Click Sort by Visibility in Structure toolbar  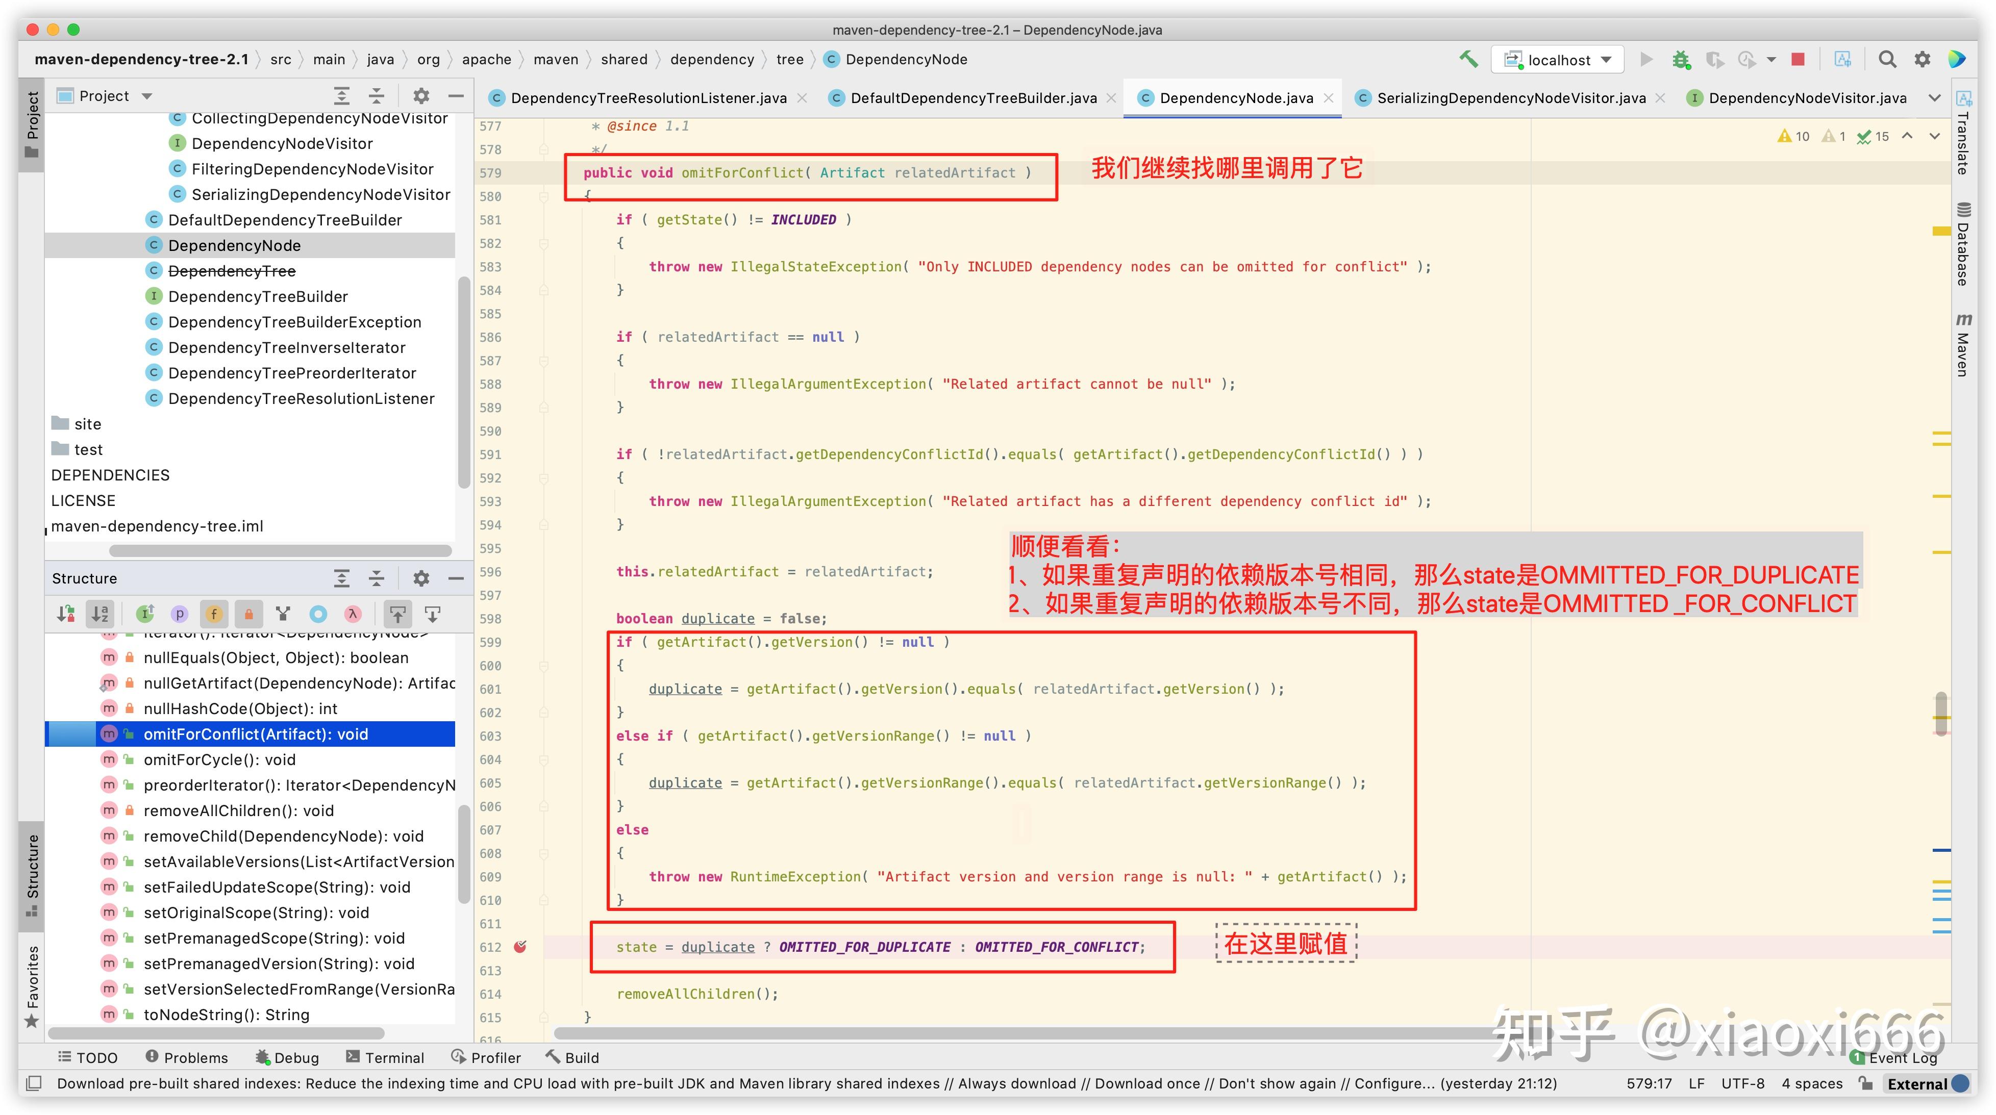click(x=66, y=615)
